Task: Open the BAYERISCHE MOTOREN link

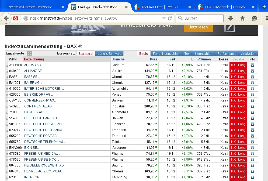Action: pos(44,89)
